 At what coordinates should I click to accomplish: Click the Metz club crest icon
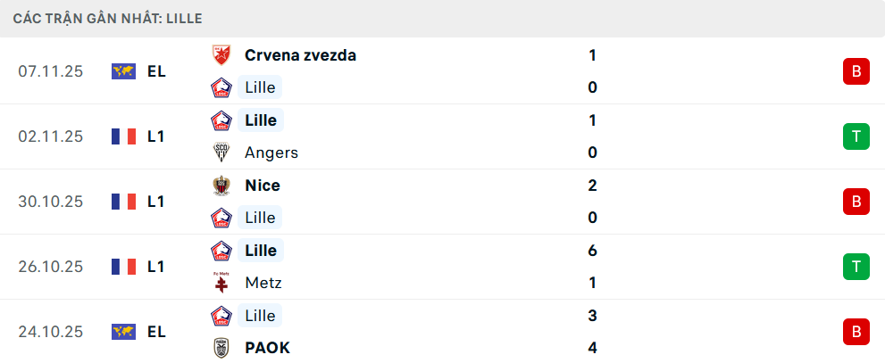[221, 283]
